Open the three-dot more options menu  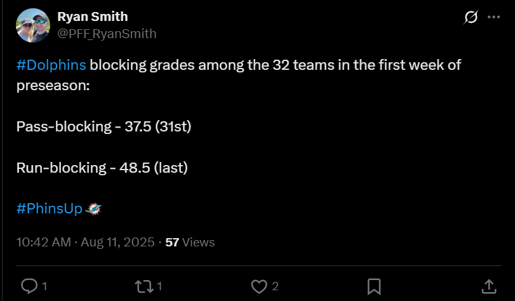[493, 17]
